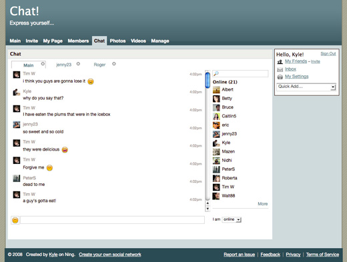The image size is (347, 262).
Task: Switch to the Roger chat tab
Action: pyautogui.click(x=99, y=65)
